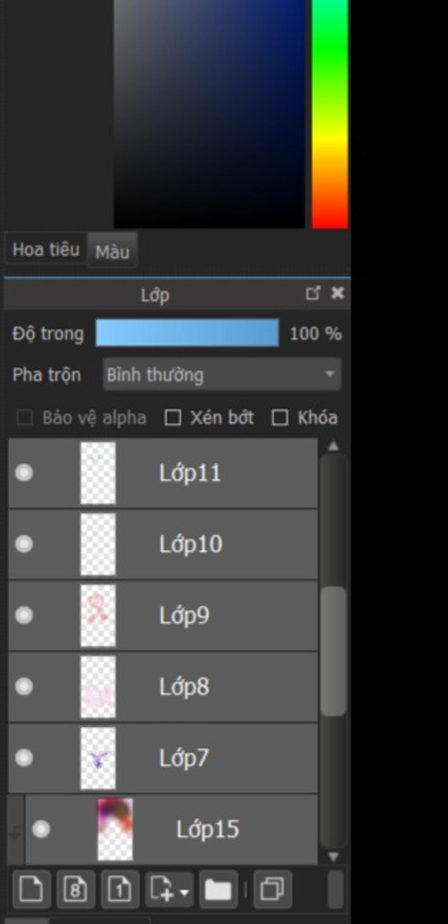Toggle visibility of Lớp9 layer
The width and height of the screenshot is (448, 924).
(x=24, y=615)
